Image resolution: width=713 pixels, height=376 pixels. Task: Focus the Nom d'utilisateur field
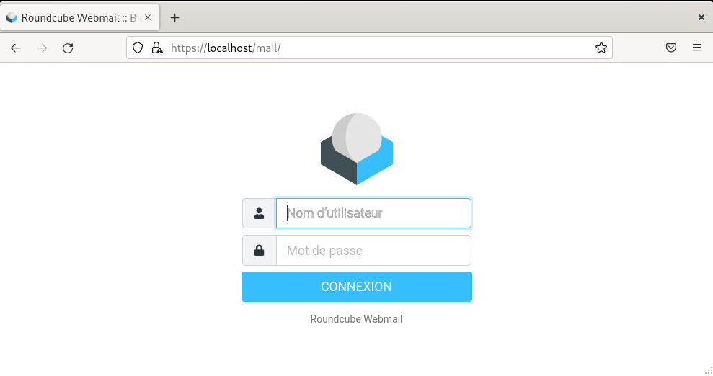pos(373,213)
